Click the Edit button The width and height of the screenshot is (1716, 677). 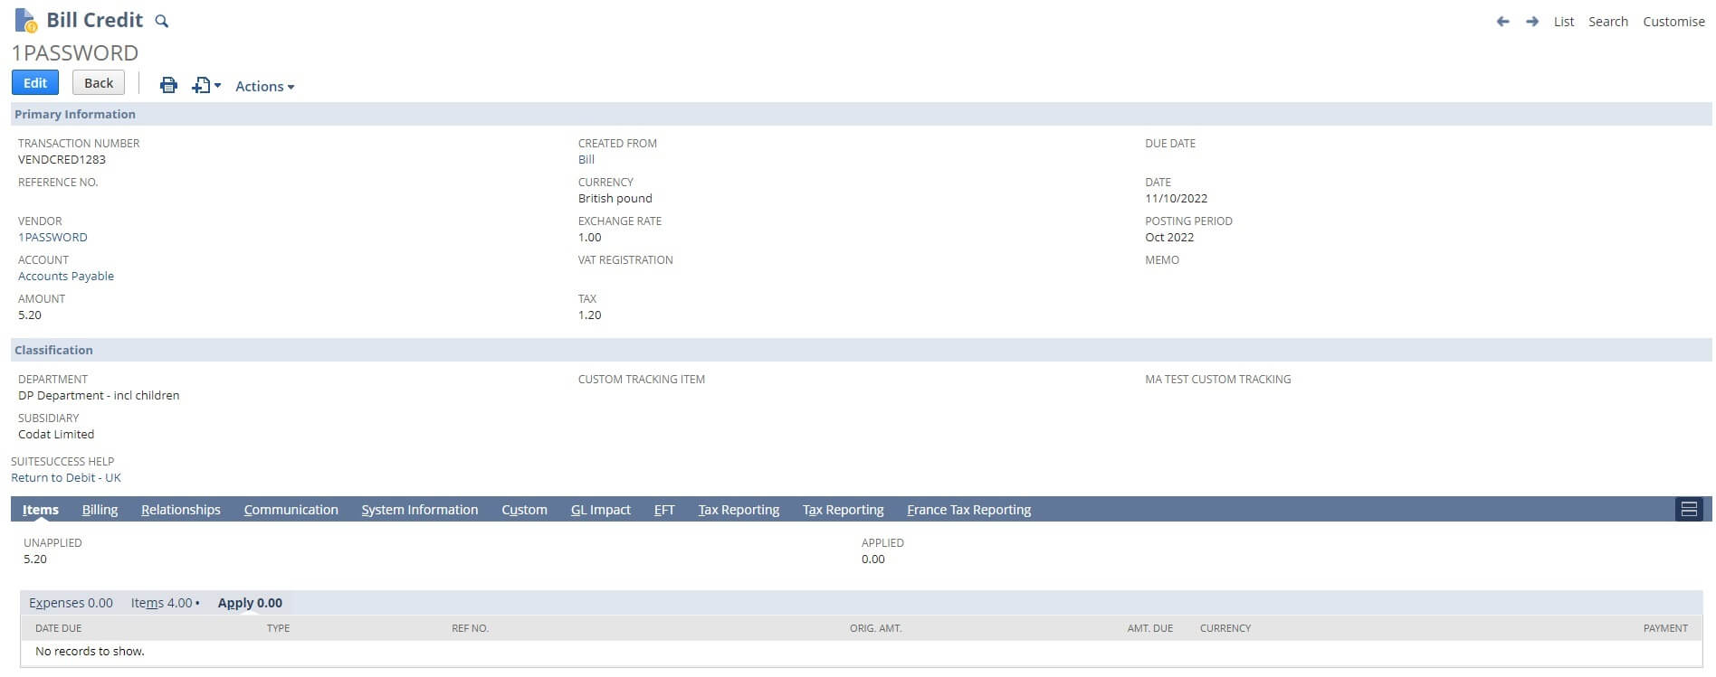tap(35, 83)
